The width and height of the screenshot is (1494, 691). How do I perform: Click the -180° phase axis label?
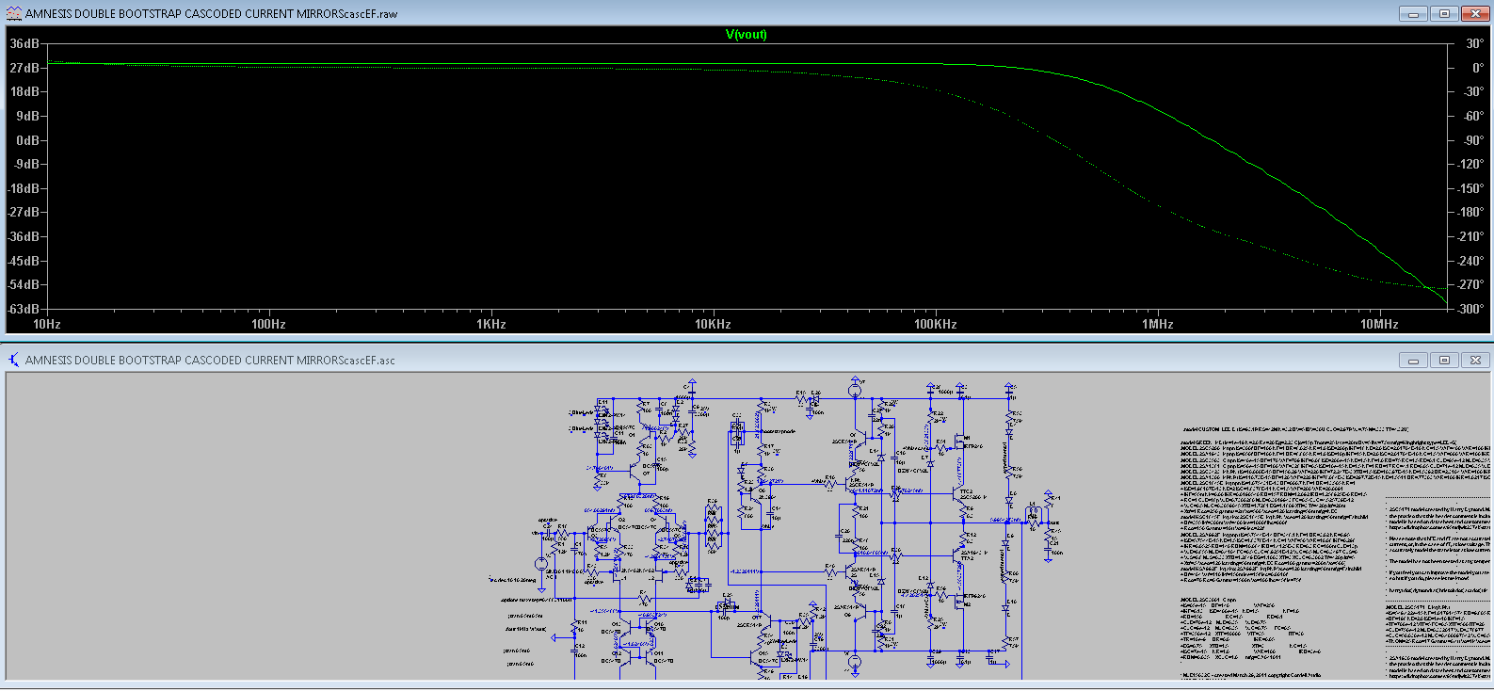[1470, 213]
